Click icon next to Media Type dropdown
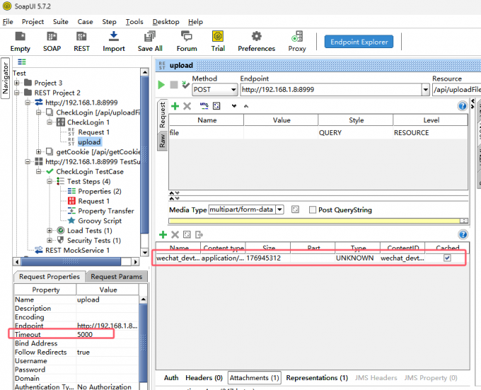Viewport: 481px width, 390px height. (x=295, y=210)
